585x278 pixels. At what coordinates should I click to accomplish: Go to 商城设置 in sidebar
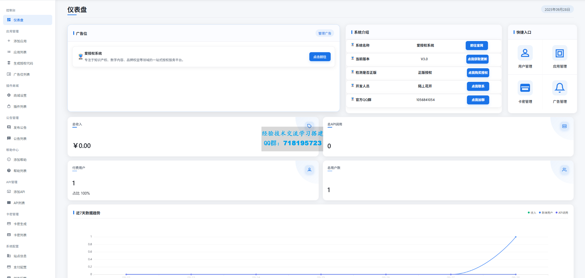(20, 95)
